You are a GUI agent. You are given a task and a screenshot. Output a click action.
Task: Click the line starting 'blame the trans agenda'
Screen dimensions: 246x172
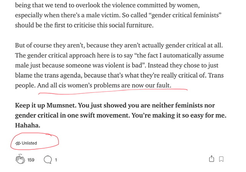[x=119, y=76]
